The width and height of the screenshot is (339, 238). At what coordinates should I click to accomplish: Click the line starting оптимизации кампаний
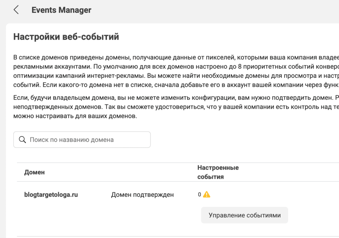click(x=175, y=75)
